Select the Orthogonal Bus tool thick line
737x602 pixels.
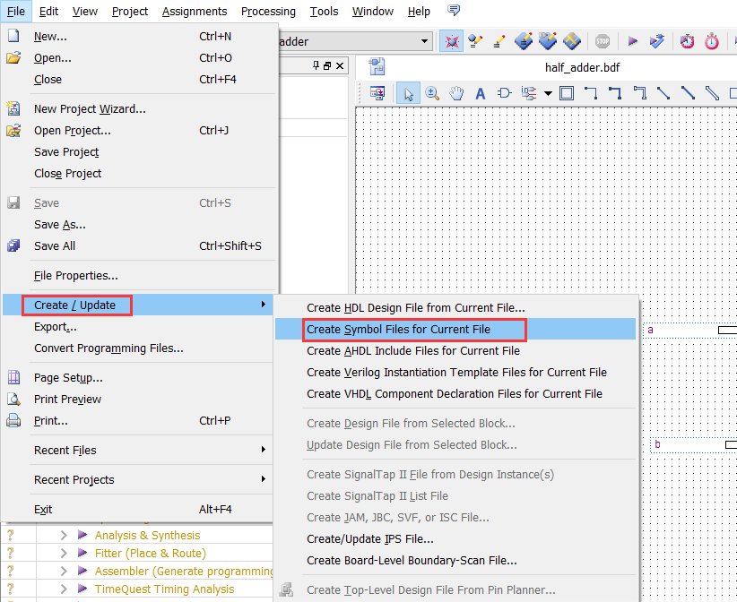[615, 93]
